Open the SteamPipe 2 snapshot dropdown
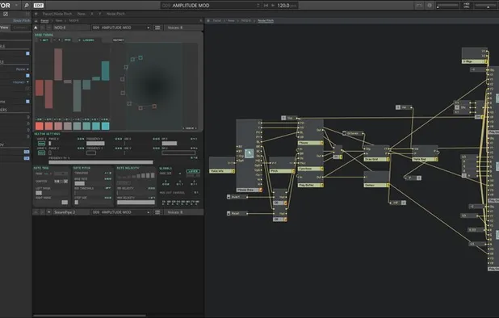This screenshot has width=499, height=318. (121, 212)
